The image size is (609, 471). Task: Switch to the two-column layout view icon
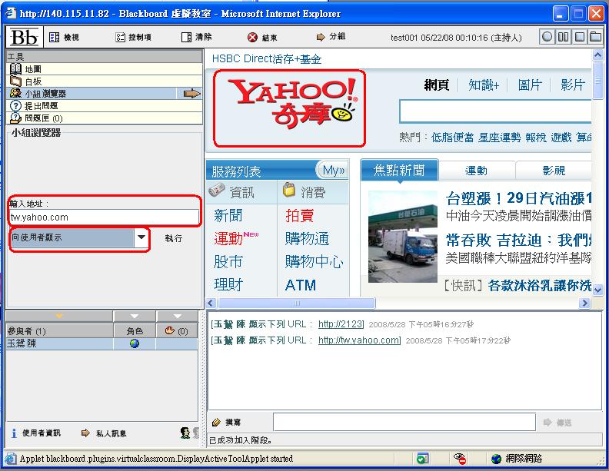563,37
